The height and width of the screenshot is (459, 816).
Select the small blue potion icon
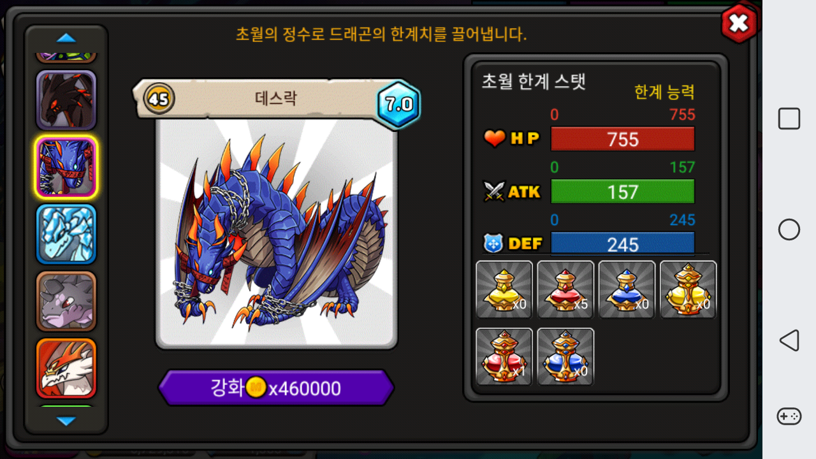pyautogui.click(x=627, y=289)
